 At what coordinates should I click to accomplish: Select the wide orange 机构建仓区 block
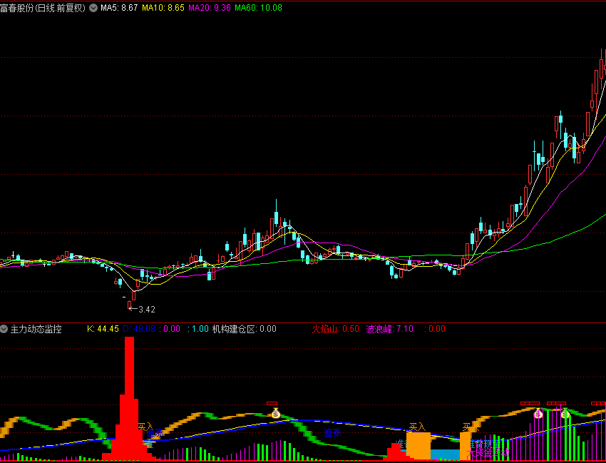click(418, 446)
